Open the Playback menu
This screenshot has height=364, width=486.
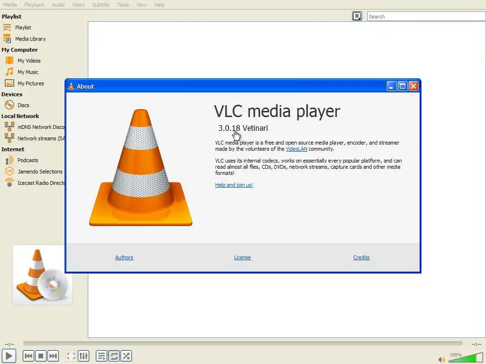[x=34, y=5]
